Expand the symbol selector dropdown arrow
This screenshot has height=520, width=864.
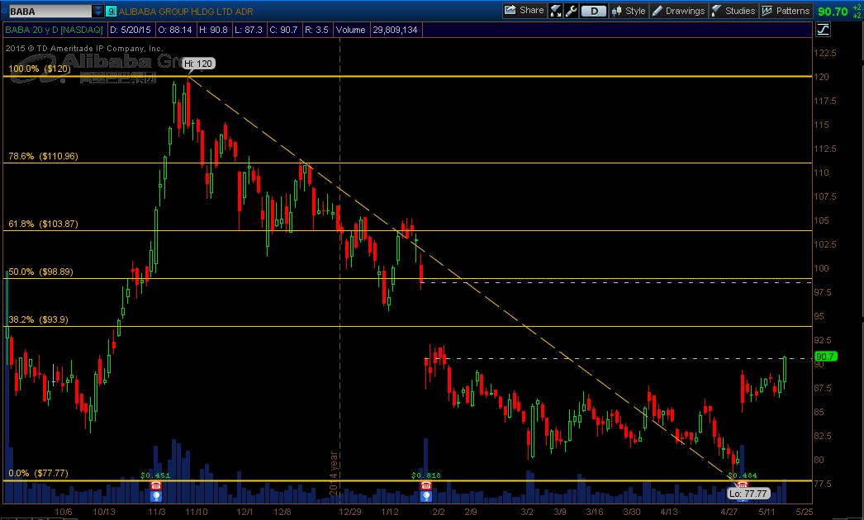(98, 11)
